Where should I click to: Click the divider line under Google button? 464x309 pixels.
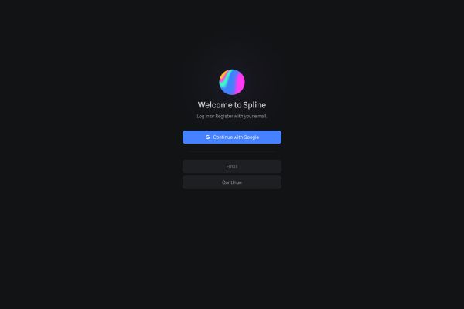(232, 151)
